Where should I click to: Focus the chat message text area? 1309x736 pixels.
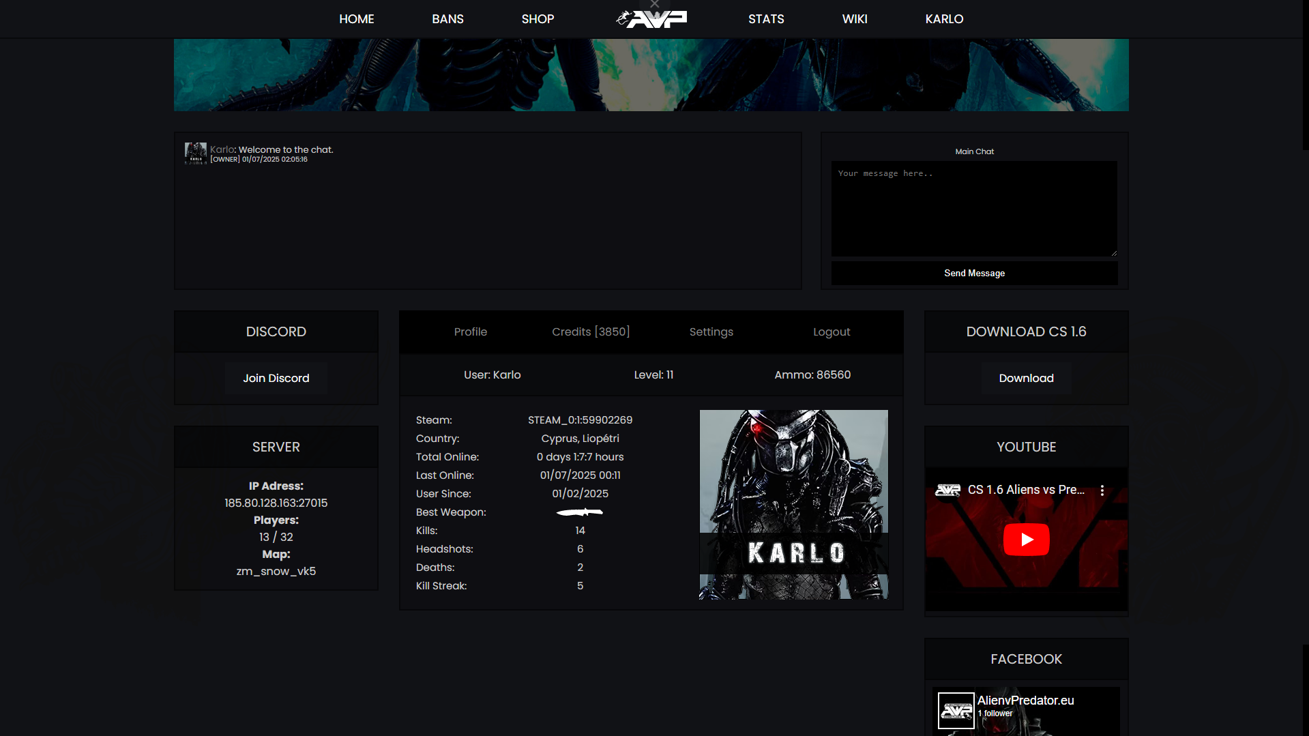click(x=973, y=209)
